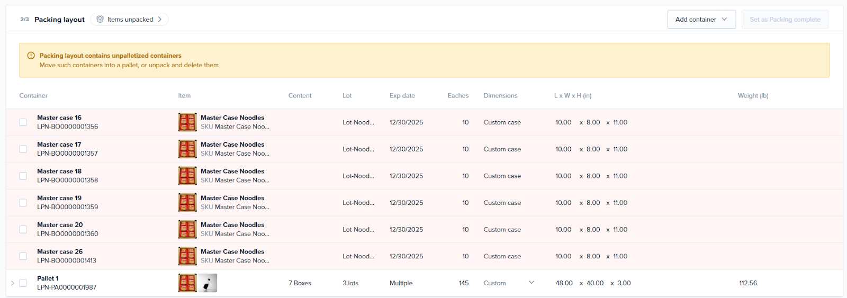Tick the checkbox for Master case 19
Screen dimensions: 847x298
click(x=23, y=203)
